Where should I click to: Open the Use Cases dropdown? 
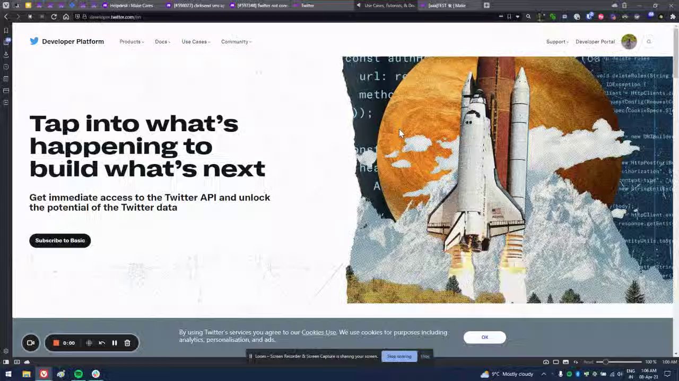(196, 42)
